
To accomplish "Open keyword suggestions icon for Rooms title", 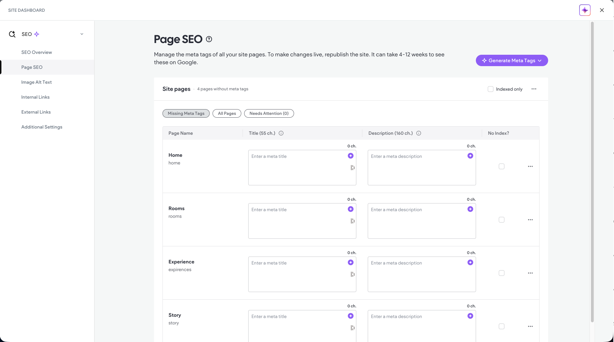I will (x=352, y=221).
